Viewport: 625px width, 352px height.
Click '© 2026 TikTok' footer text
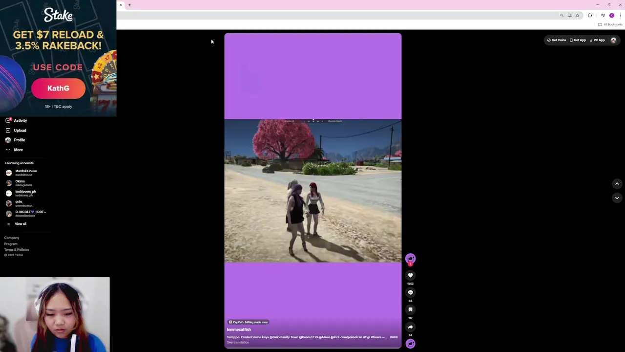tap(14, 255)
